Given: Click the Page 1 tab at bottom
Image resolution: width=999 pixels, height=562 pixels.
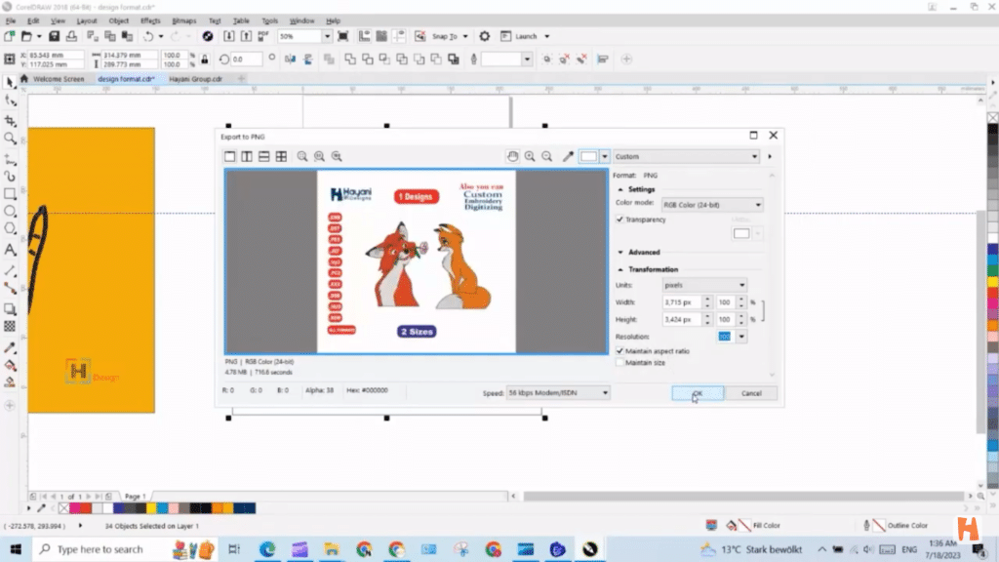Looking at the screenshot, I should tap(135, 496).
